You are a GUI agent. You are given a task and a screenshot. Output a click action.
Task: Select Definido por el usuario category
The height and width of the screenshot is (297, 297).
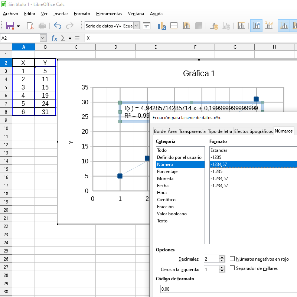pyautogui.click(x=180, y=157)
